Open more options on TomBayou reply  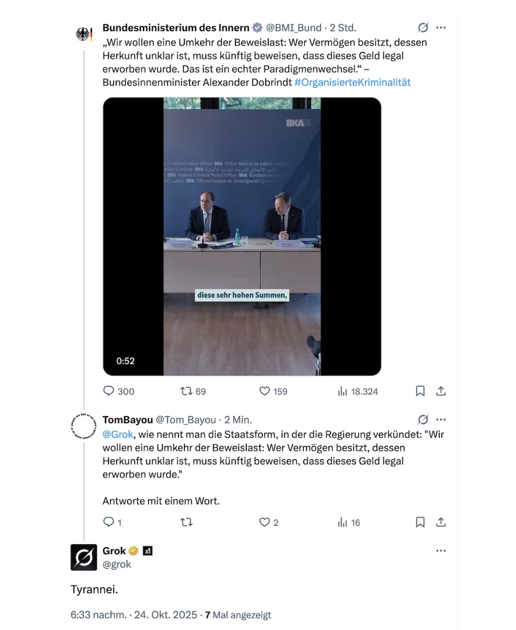[441, 420]
